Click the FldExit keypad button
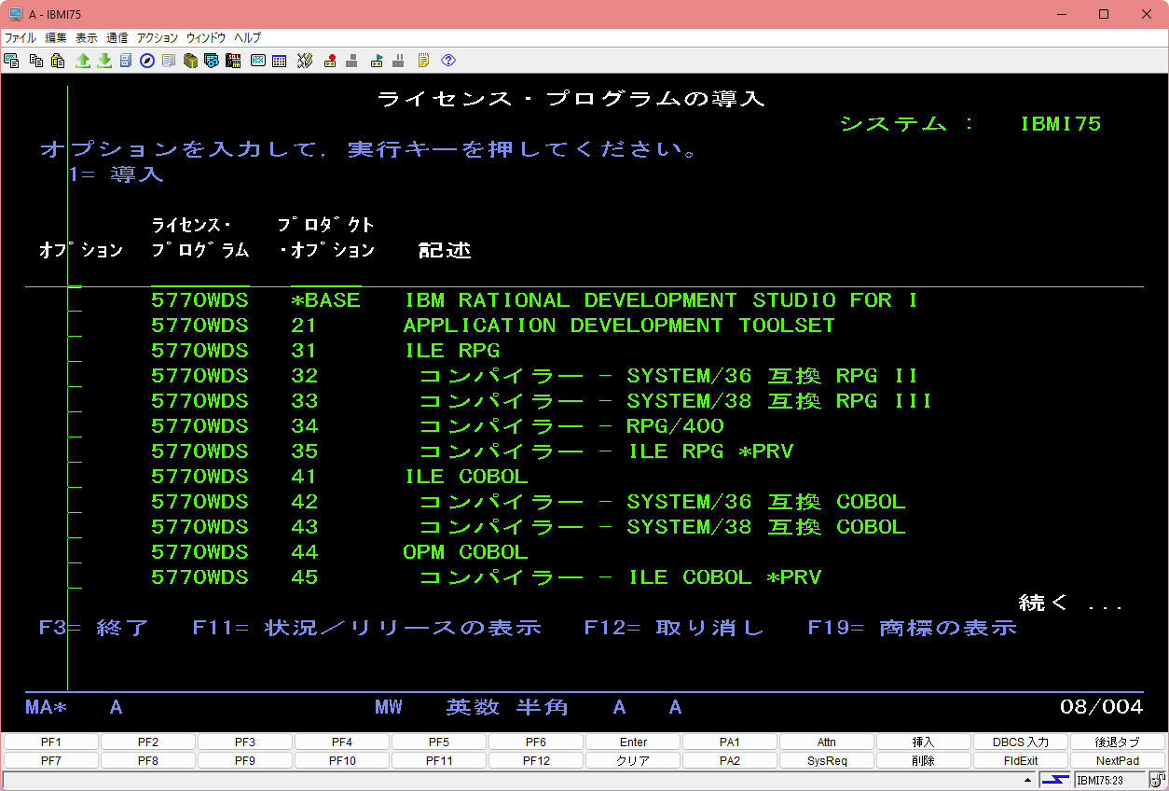The height and width of the screenshot is (791, 1169). pyautogui.click(x=1021, y=761)
